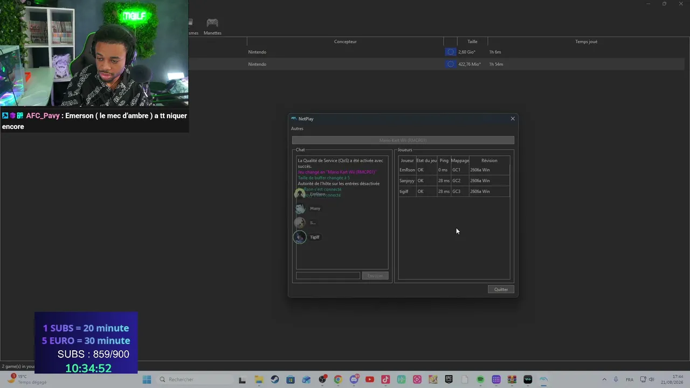Close the NetPlay dialog
Screen dimensions: 690x388
point(513,119)
